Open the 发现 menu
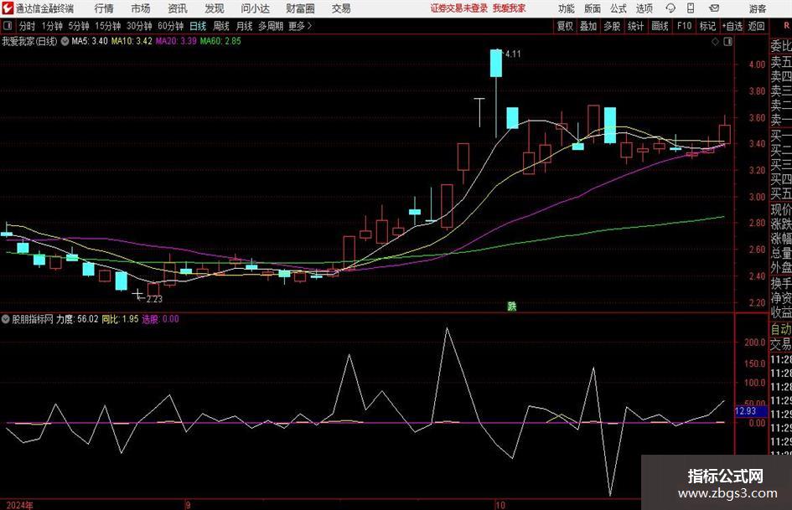This screenshot has width=792, height=510. 215,8
